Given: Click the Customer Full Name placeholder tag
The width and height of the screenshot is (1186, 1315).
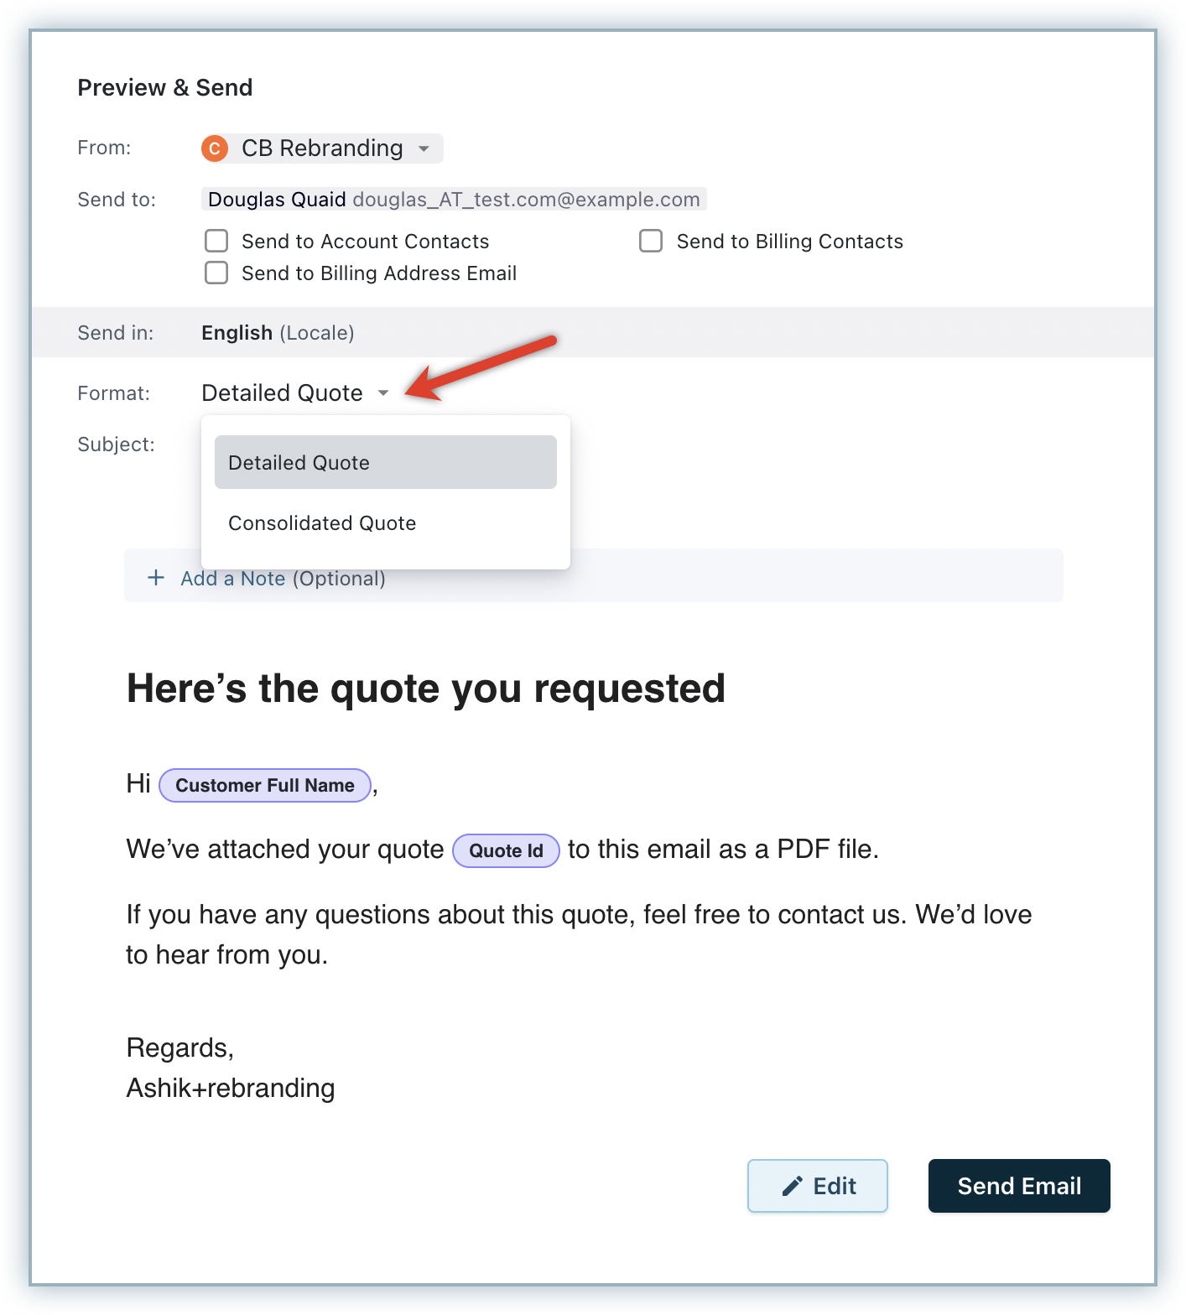Looking at the screenshot, I should coord(264,786).
